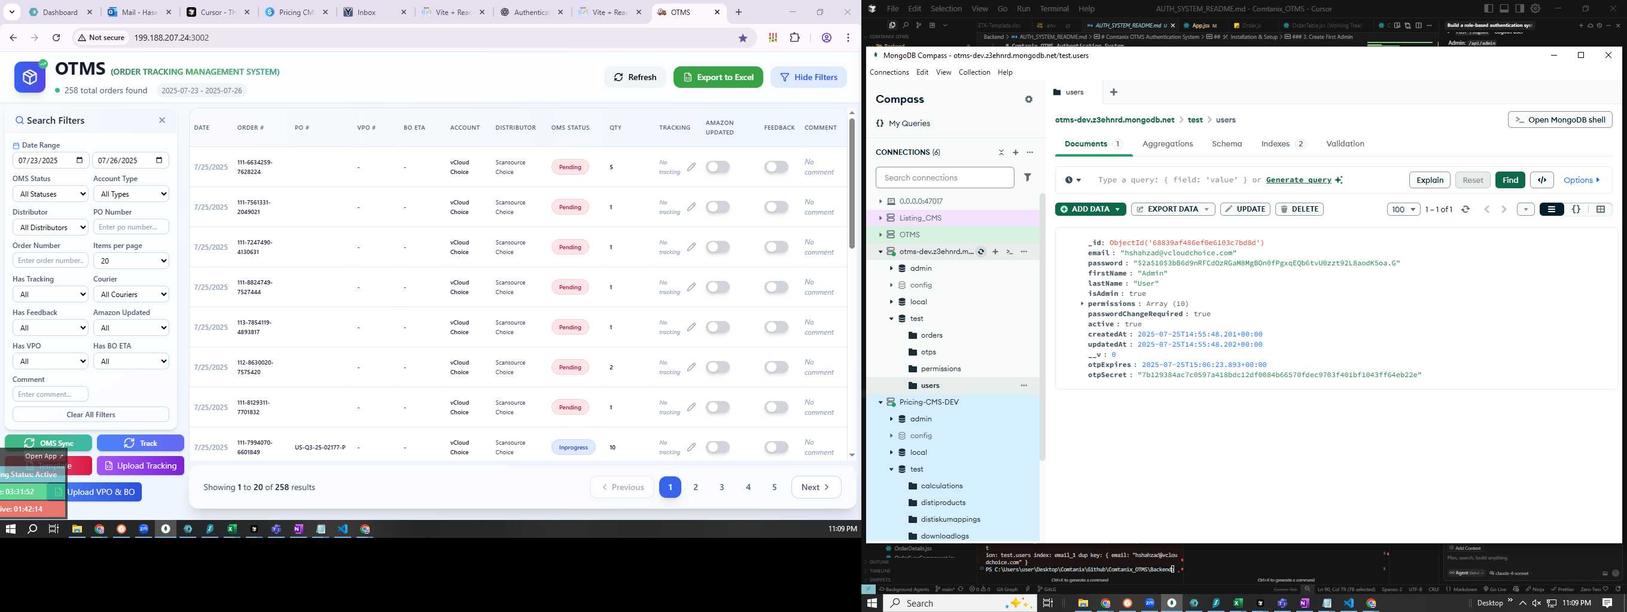Screen dimensions: 1627x612
Task: Toggle Amazon Updated for order 111-6634259-7628224
Action: (x=718, y=167)
